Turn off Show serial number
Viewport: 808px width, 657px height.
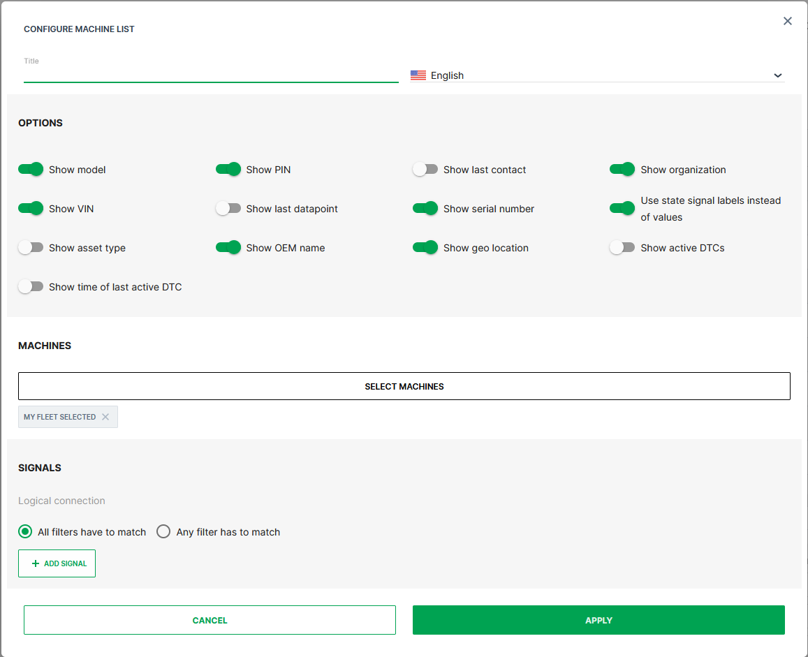point(425,208)
